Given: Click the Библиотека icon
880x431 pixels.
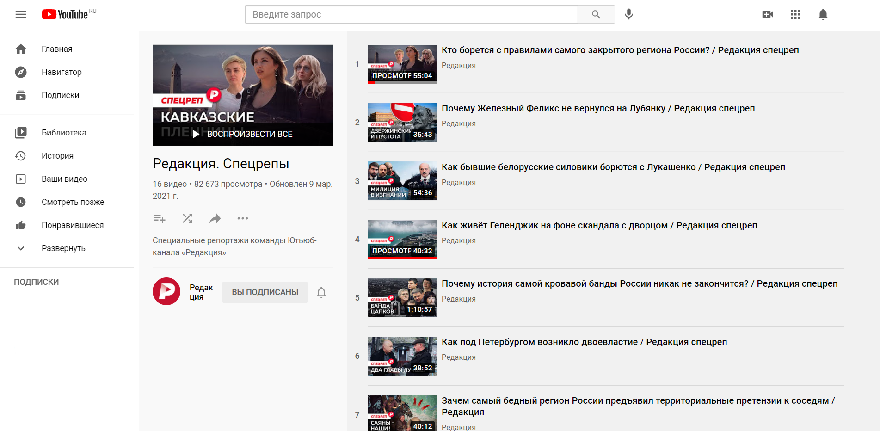Looking at the screenshot, I should [21, 133].
